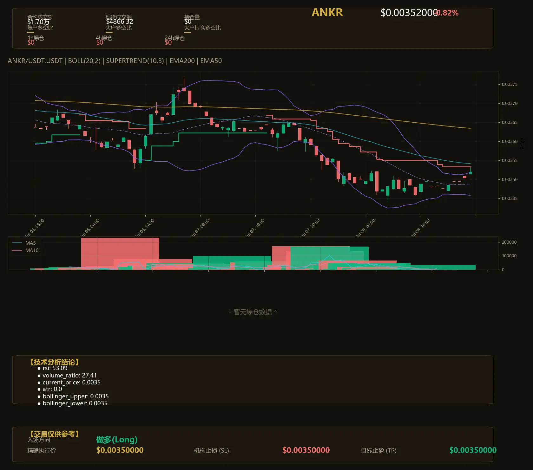The height and width of the screenshot is (470, 533).
Task: Click the 1h爆仓 label
Action: [x=36, y=38]
